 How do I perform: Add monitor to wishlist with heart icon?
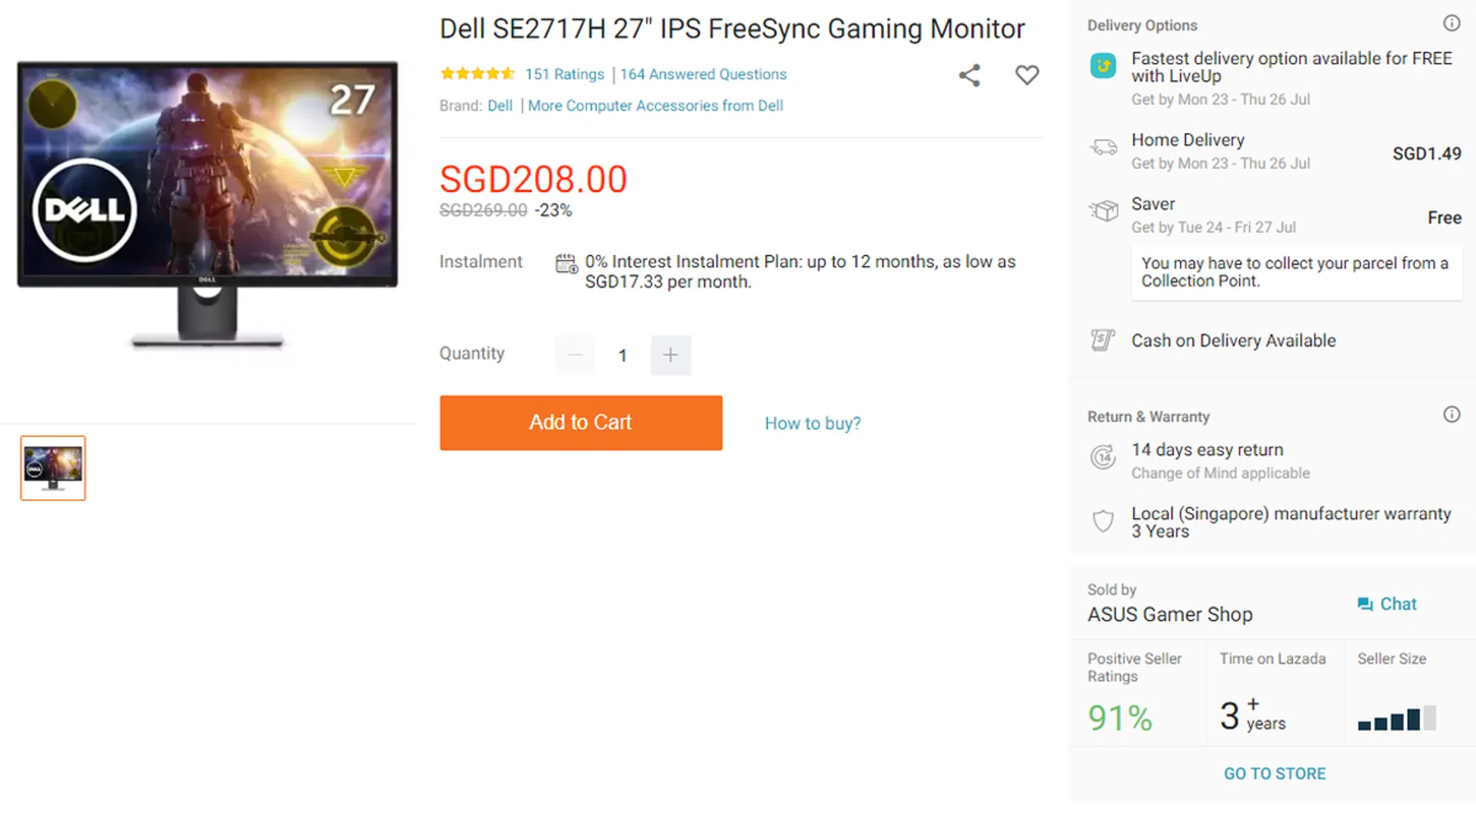coord(1026,75)
